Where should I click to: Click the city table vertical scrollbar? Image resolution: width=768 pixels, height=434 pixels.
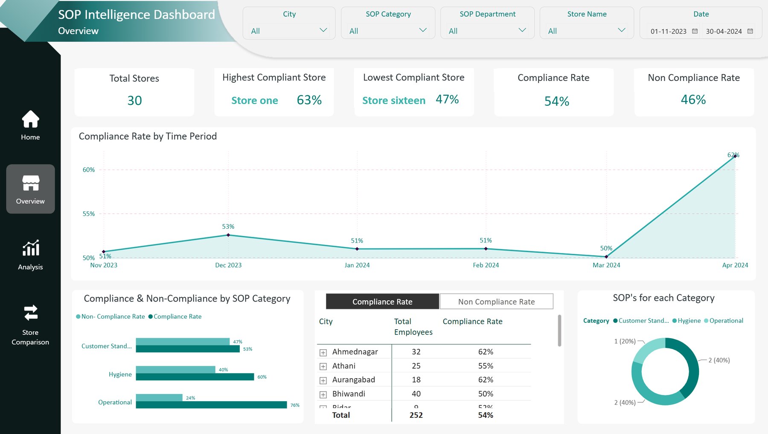[559, 331]
